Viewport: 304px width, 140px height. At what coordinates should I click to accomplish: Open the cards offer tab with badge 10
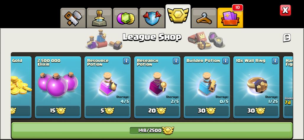point(230,18)
